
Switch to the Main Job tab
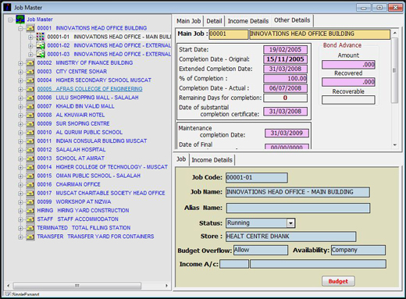point(189,21)
